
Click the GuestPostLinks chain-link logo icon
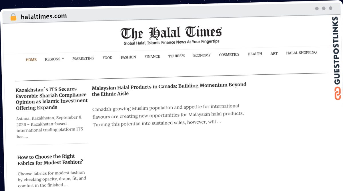coord(338,94)
